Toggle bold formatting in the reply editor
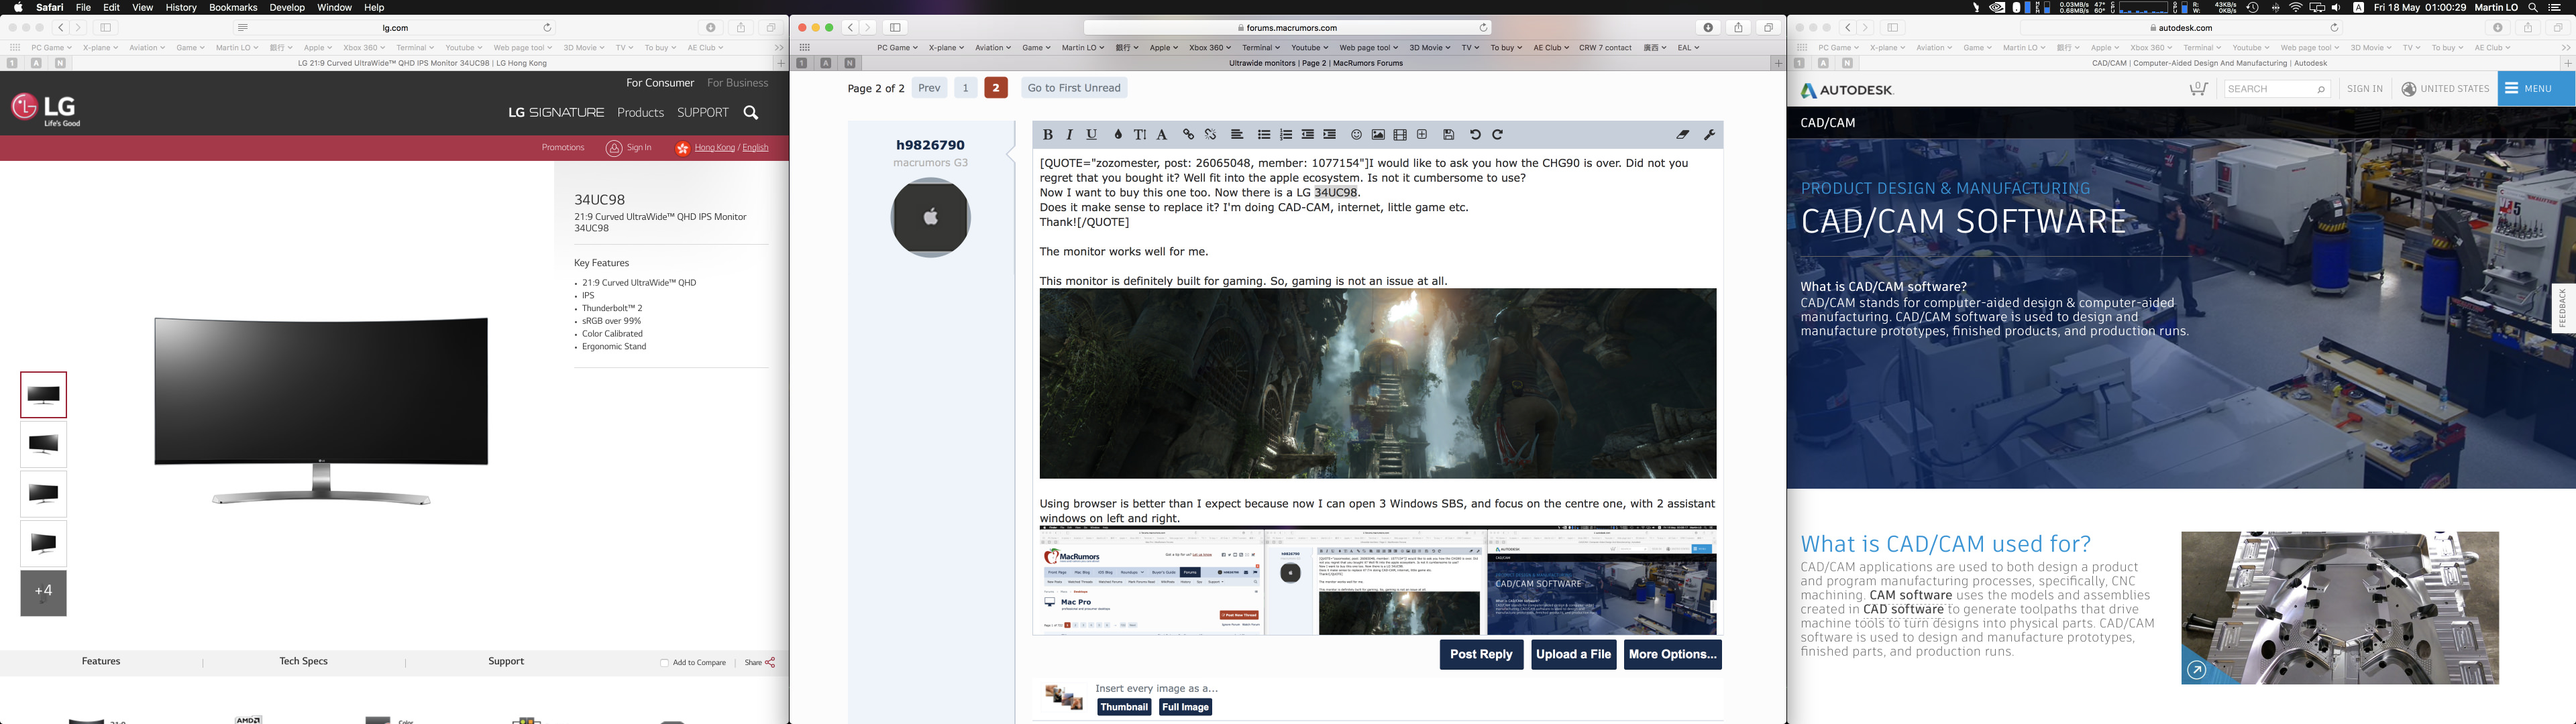 click(1047, 135)
